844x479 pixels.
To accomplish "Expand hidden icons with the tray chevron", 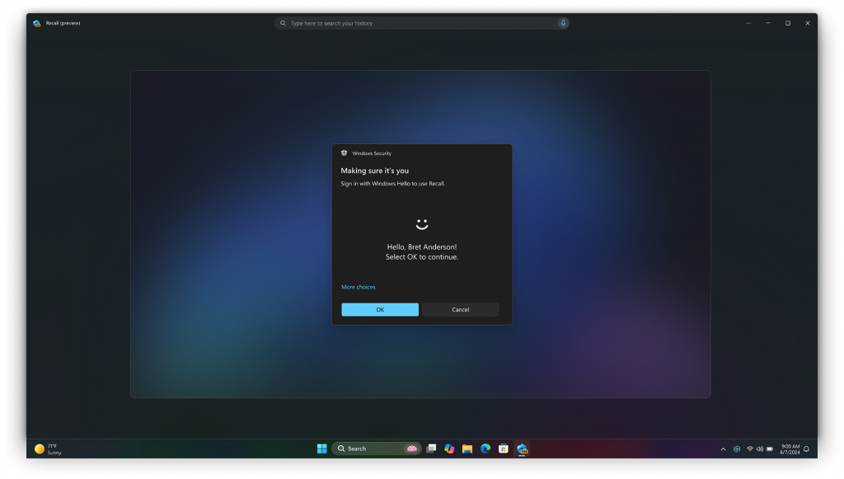I will [x=723, y=449].
